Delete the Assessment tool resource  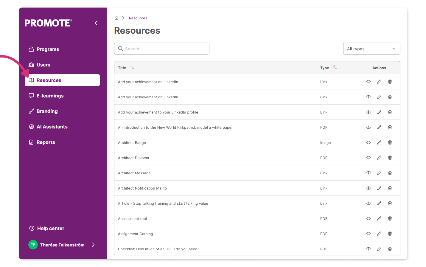click(x=390, y=218)
